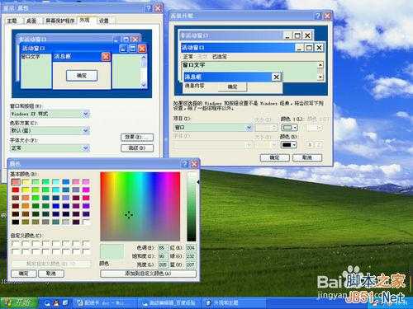413x309 pixels.
Task: Select the red basic color swatch
Action: [16, 190]
